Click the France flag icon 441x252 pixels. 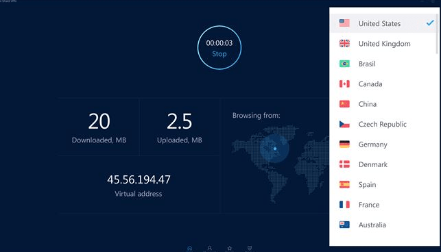[344, 205]
